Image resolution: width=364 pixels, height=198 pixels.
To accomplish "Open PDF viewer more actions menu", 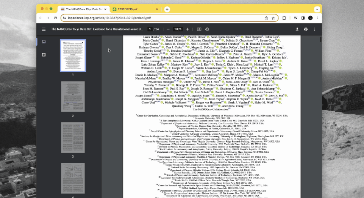I will (x=314, y=29).
